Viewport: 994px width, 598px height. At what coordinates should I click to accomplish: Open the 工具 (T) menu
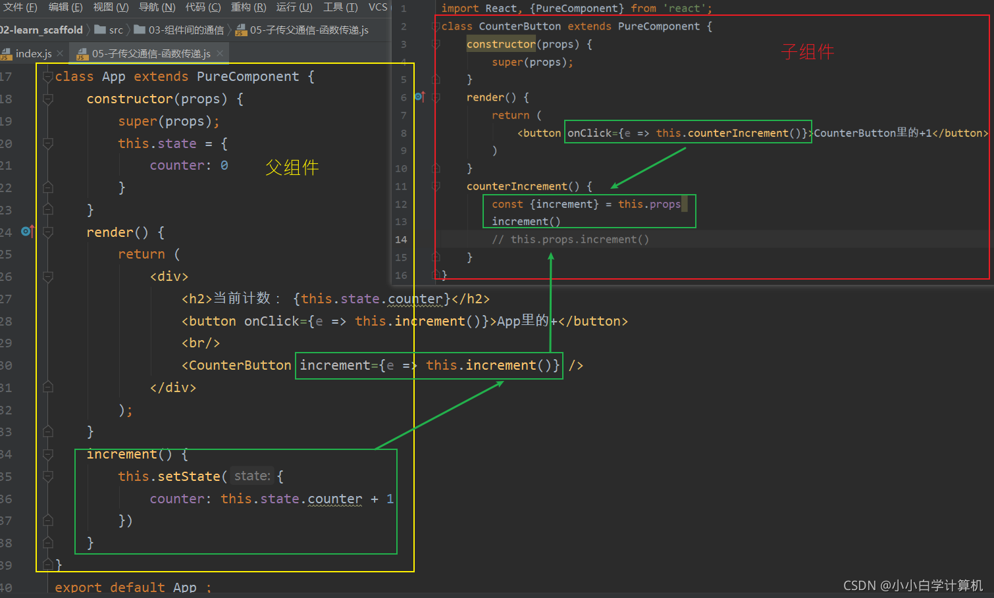(340, 7)
